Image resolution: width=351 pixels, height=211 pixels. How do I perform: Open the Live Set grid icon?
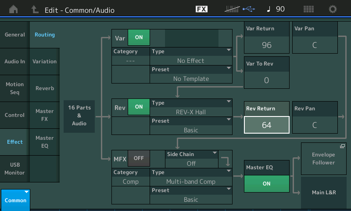pos(308,9)
